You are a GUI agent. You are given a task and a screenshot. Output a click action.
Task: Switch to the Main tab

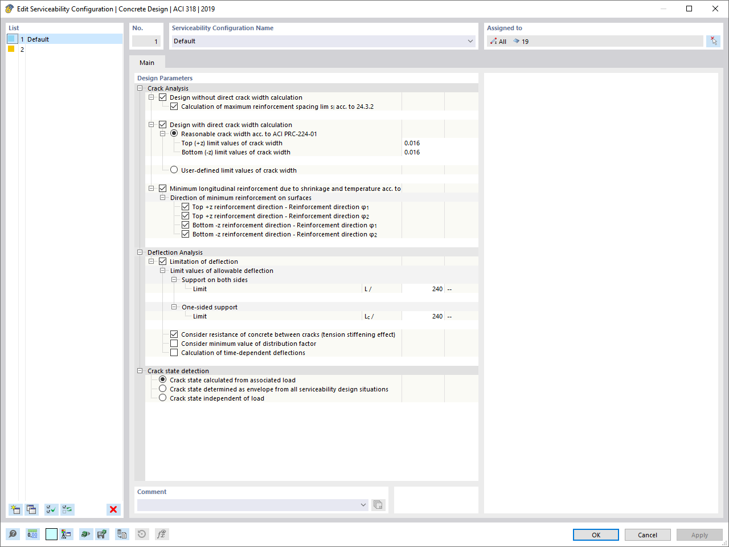(147, 62)
